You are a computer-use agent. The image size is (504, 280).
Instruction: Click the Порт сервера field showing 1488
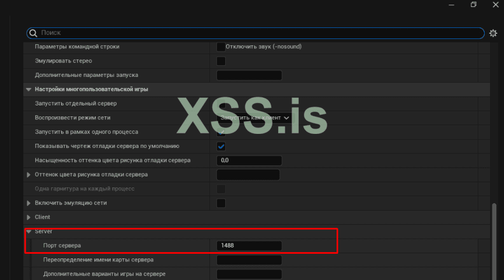point(249,246)
